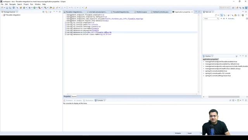Viewport: 248px width, 140px height.
Task: Click spring.datasource.url line in editor
Action: [x=89, y=32]
